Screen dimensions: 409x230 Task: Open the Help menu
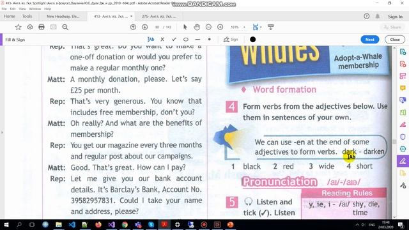coord(47,9)
